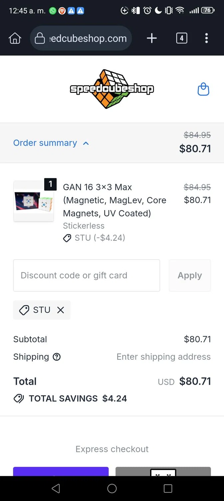Tap the gray express checkout button
Image resolution: width=224 pixels, height=501 pixels.
tap(163, 471)
